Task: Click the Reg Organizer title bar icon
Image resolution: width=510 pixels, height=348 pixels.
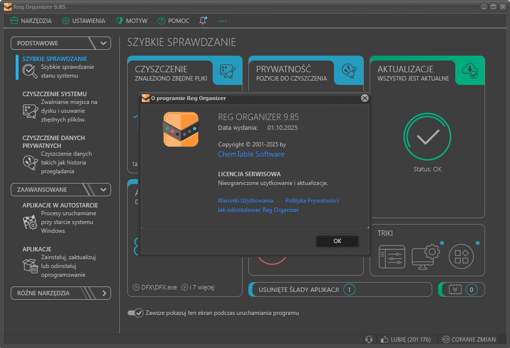Action: [7, 7]
